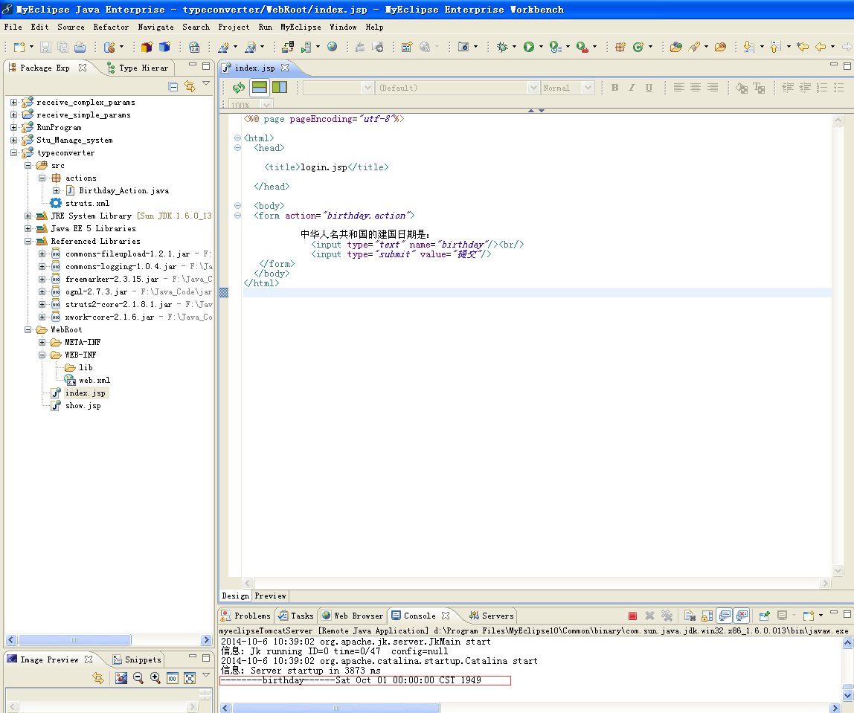
Task: Switch to Preview view of editor
Action: tap(270, 596)
